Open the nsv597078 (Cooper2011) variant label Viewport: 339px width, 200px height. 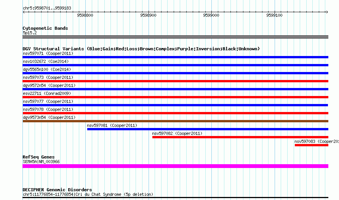click(x=48, y=109)
